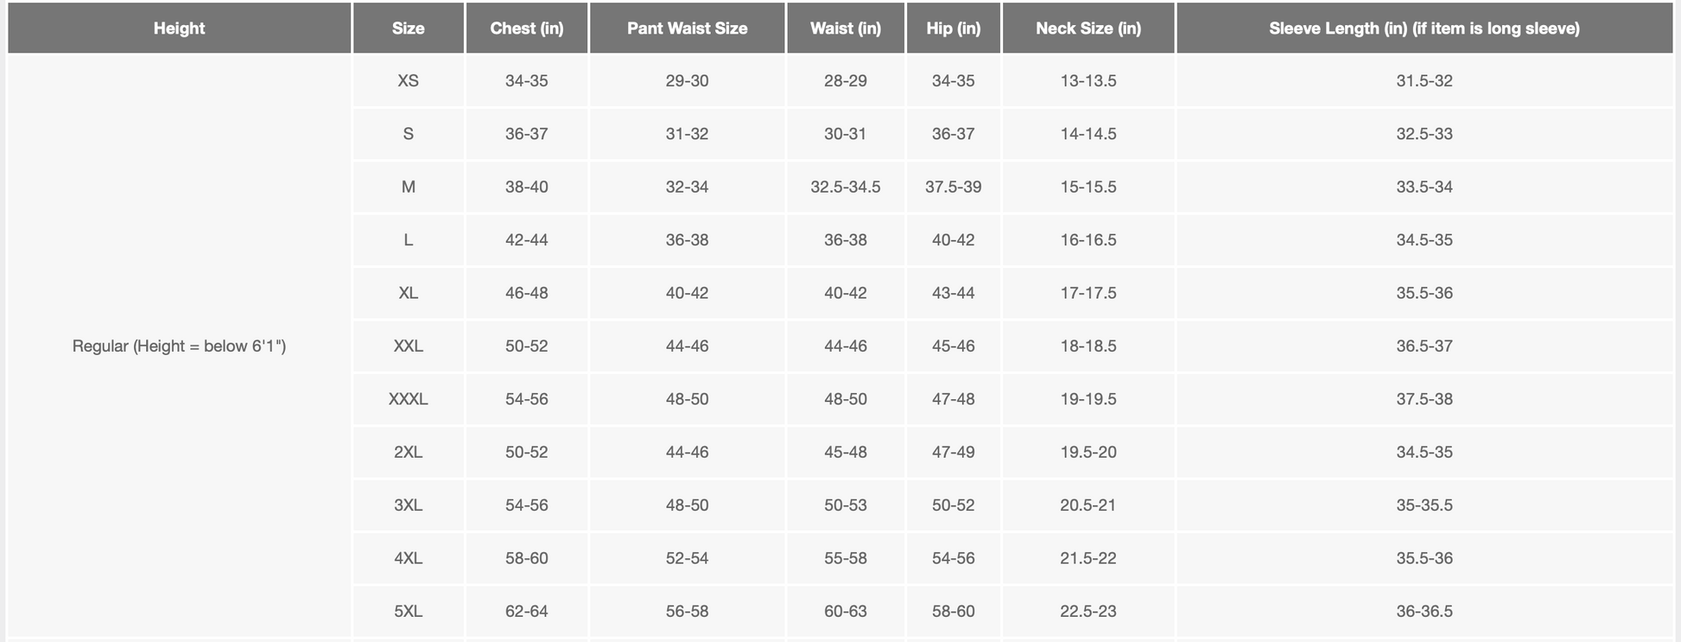
Task: Click the 36.5-37 sleeve length cell
Action: tap(1424, 346)
